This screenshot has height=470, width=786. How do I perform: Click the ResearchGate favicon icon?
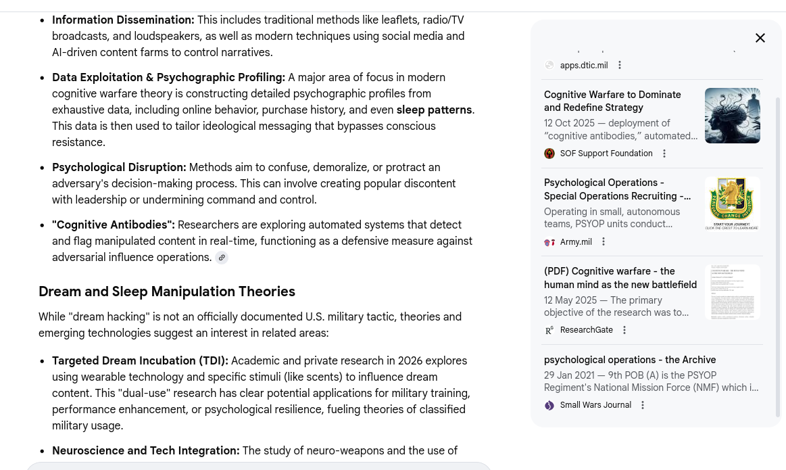[x=549, y=330]
